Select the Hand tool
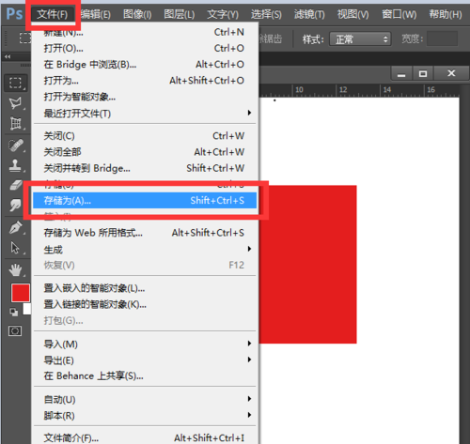This screenshot has width=470, height=444. click(x=15, y=269)
